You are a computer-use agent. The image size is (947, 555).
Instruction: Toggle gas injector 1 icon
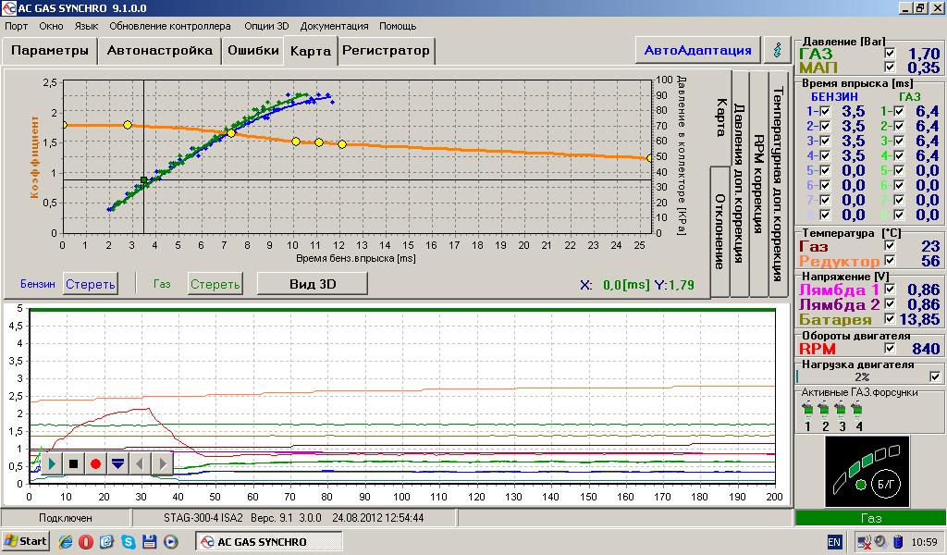[x=806, y=409]
